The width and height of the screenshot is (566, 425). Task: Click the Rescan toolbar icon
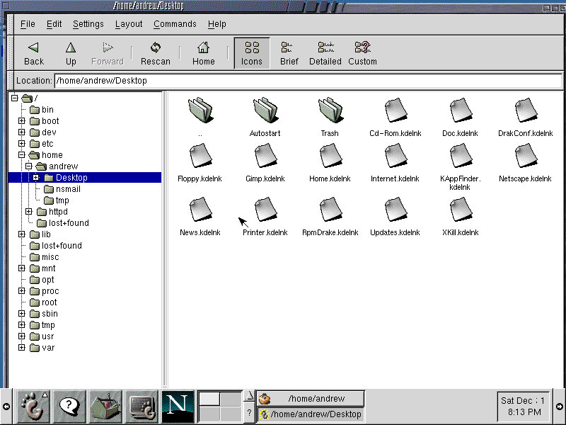click(x=155, y=51)
